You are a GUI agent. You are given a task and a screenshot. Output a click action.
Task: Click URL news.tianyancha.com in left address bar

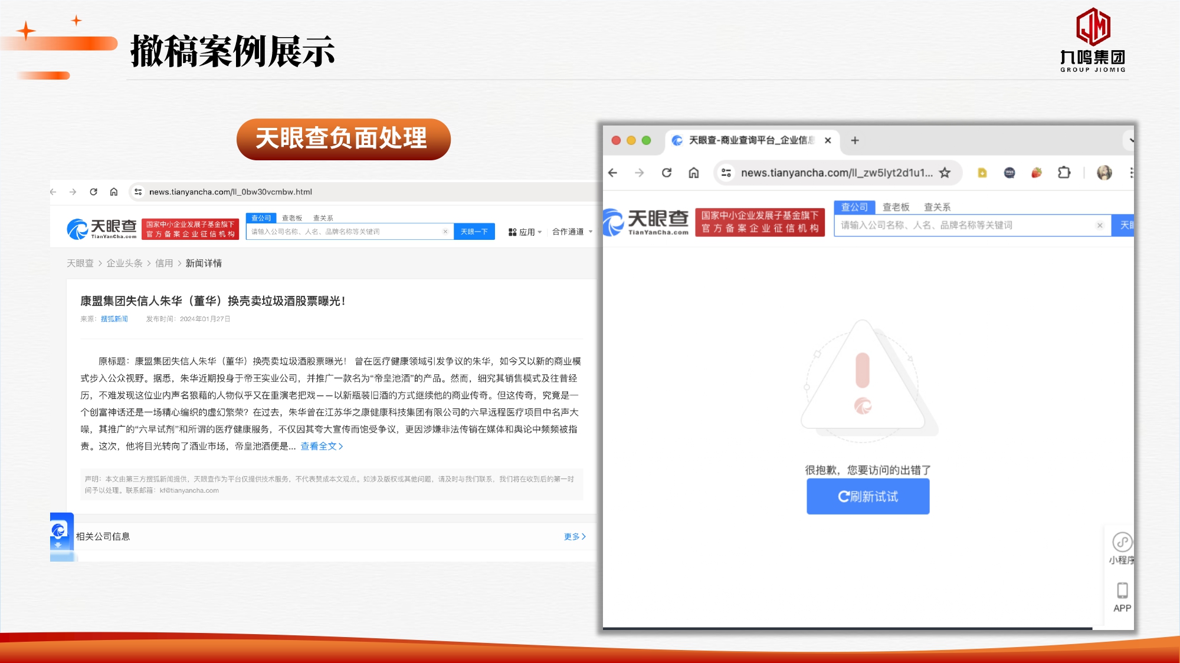point(231,192)
